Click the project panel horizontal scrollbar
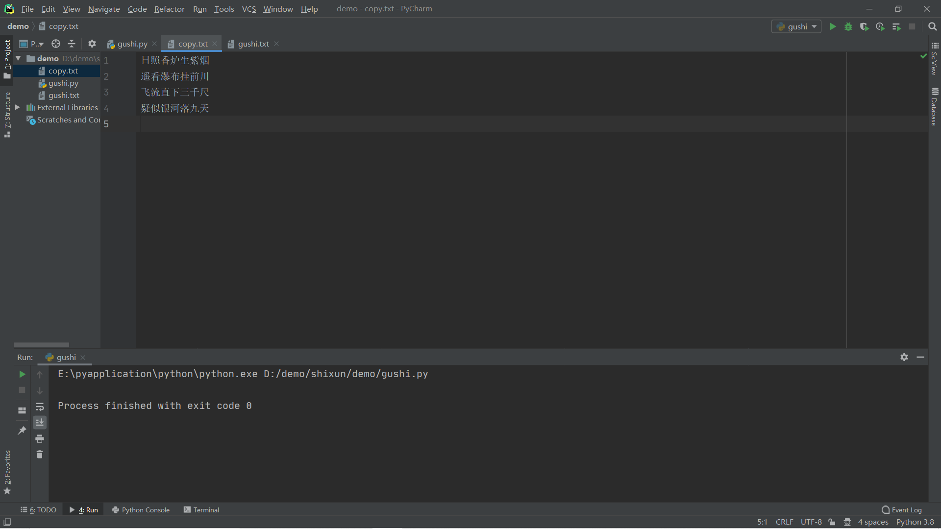The width and height of the screenshot is (941, 529). 41,345
